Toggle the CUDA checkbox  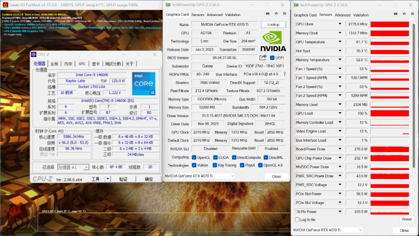(x=215, y=158)
